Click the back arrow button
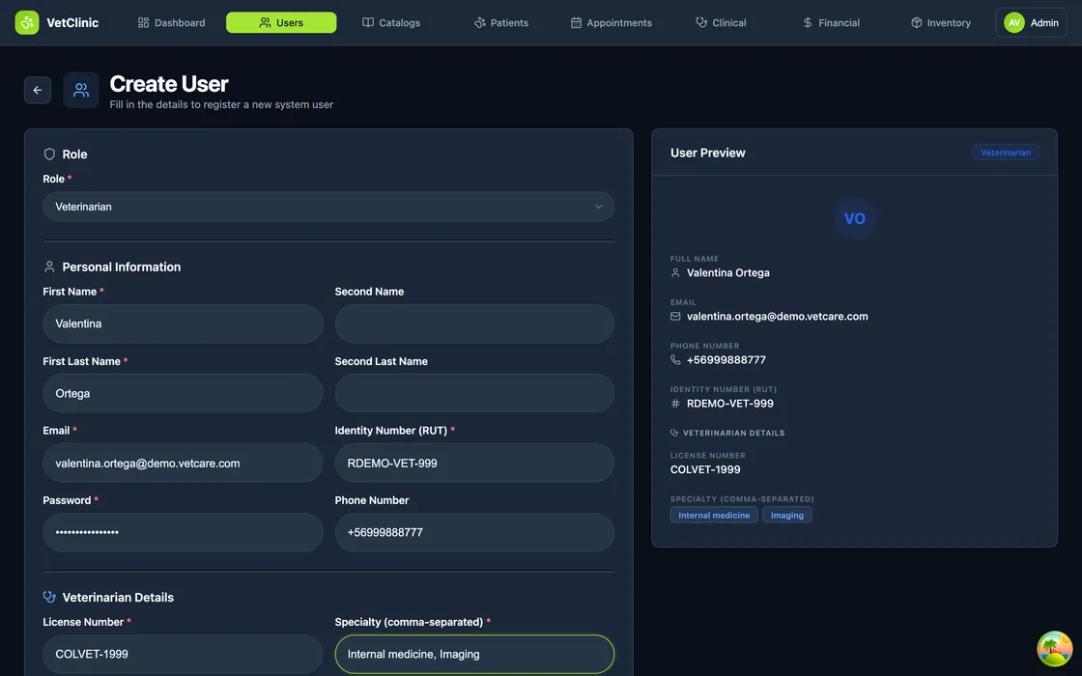 coord(38,90)
